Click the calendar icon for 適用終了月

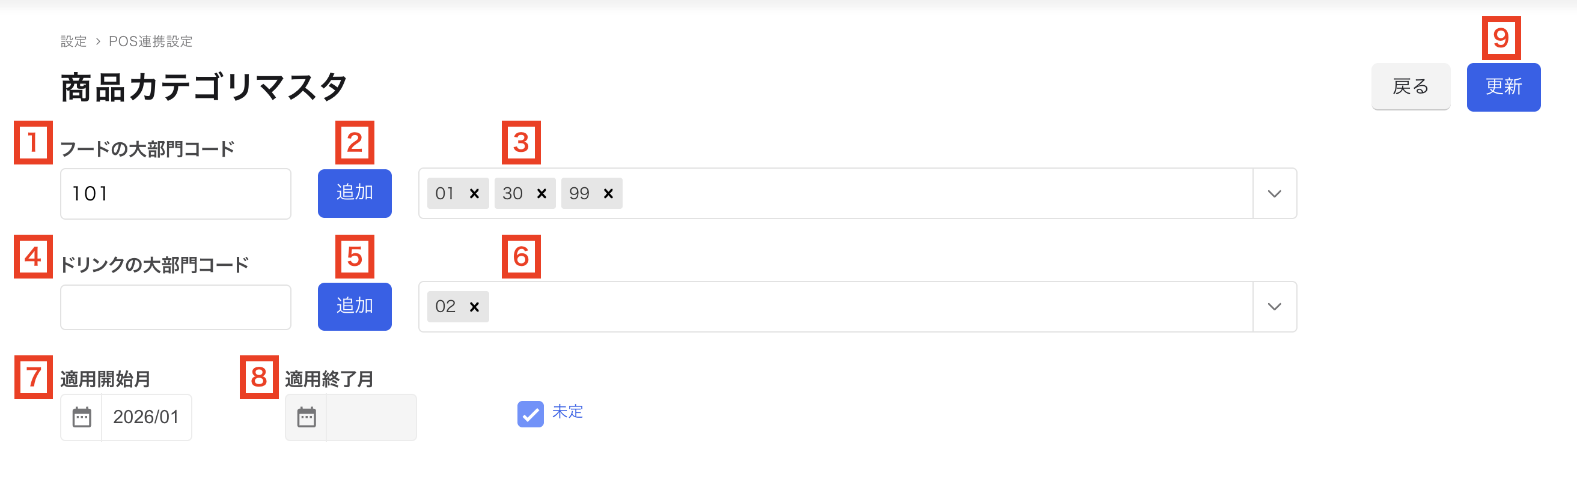pyautogui.click(x=306, y=418)
